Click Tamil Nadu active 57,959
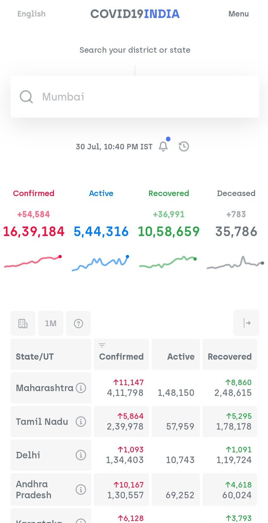Viewport: 268px width, 523px height. coord(180,426)
